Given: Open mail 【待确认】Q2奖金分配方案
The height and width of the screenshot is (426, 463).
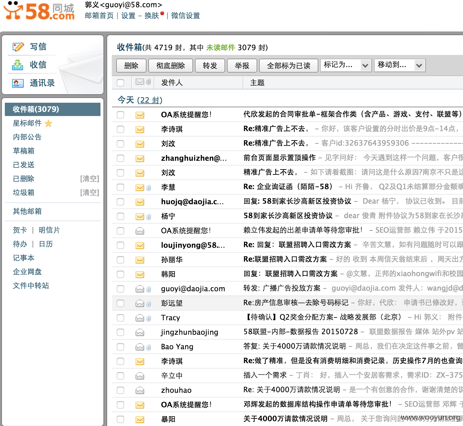Looking at the screenshot, I should coord(324,317).
